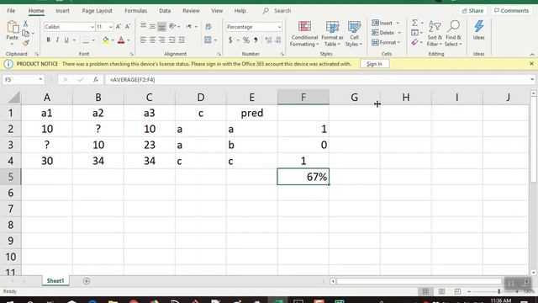538x303 pixels.
Task: Toggle Center alignment
Action: click(152, 40)
